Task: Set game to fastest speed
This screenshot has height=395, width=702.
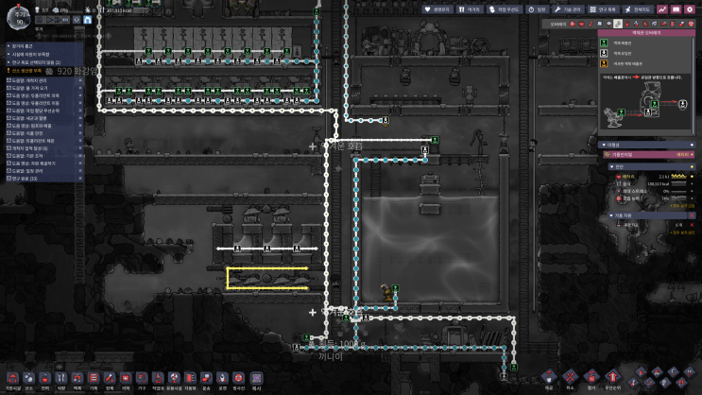Action: pos(66,20)
